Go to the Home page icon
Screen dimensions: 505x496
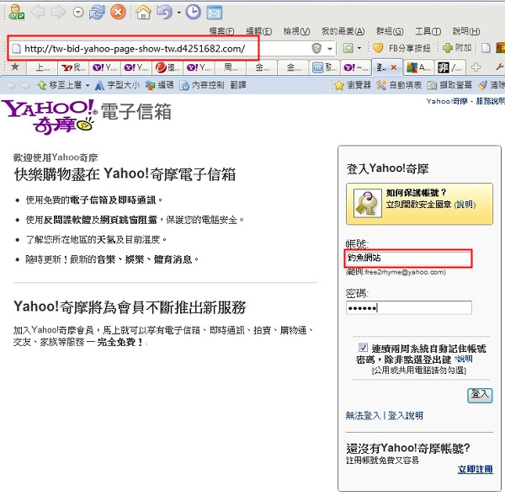[143, 13]
